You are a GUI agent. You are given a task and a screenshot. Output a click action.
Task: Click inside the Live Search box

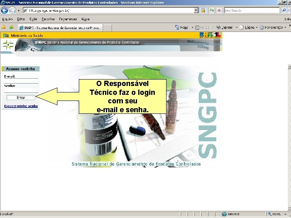click(252, 10)
